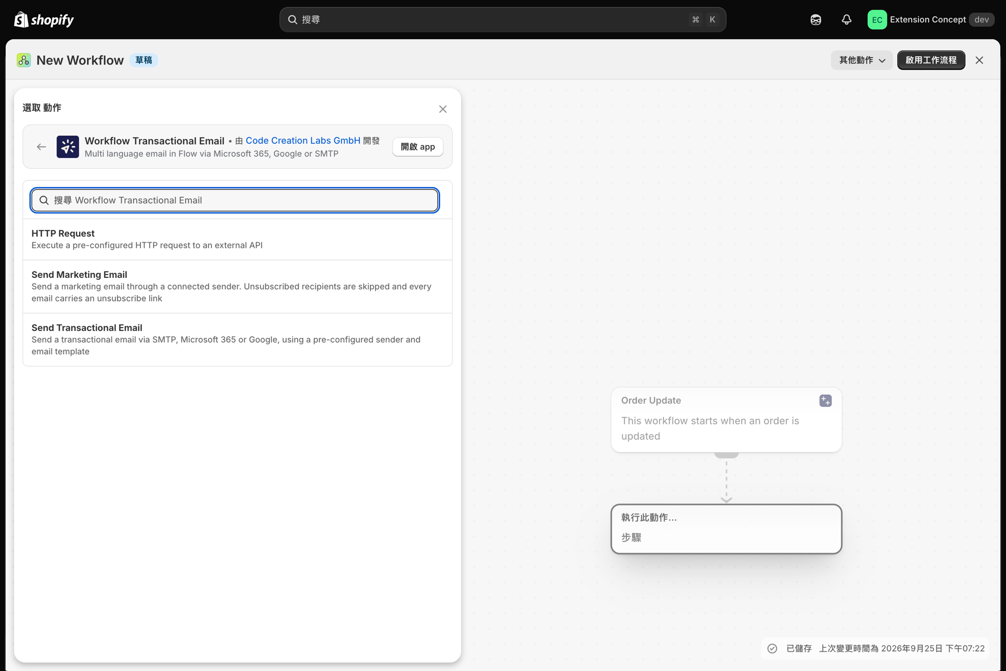The image size is (1006, 671).
Task: Select the Send Marketing Email action
Action: tap(237, 286)
